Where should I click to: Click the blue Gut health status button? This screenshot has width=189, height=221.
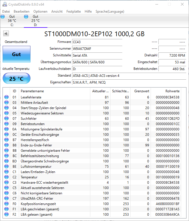(x=17, y=54)
